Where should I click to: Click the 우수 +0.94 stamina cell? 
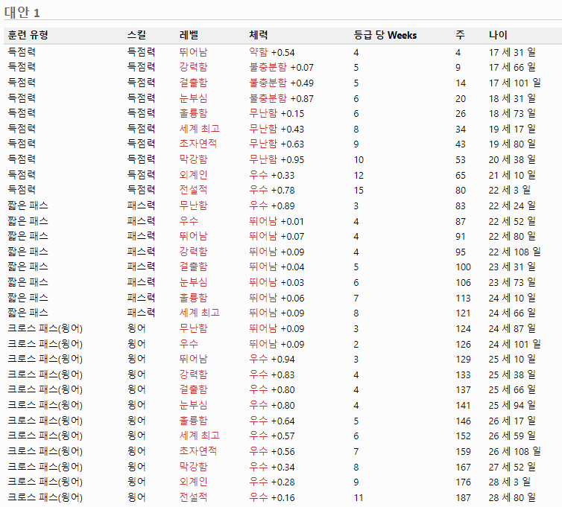[272, 359]
